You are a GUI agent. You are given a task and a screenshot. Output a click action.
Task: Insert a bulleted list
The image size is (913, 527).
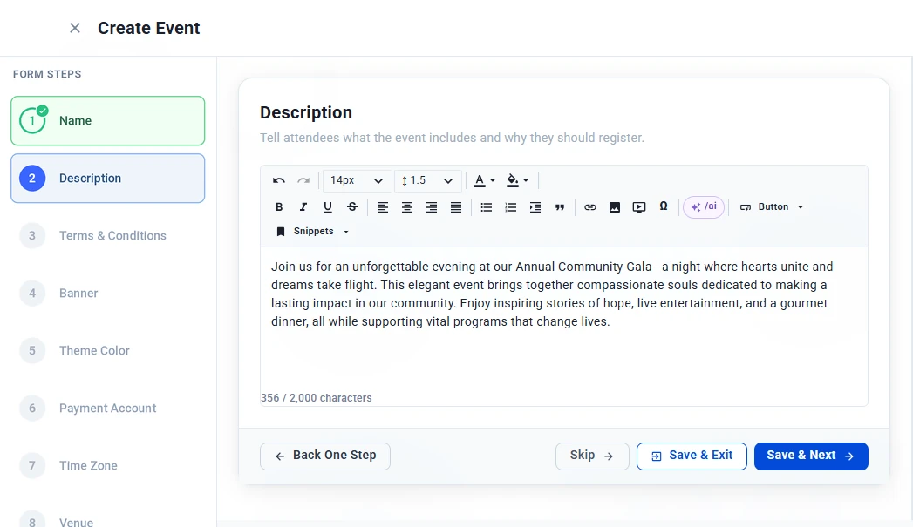point(487,207)
